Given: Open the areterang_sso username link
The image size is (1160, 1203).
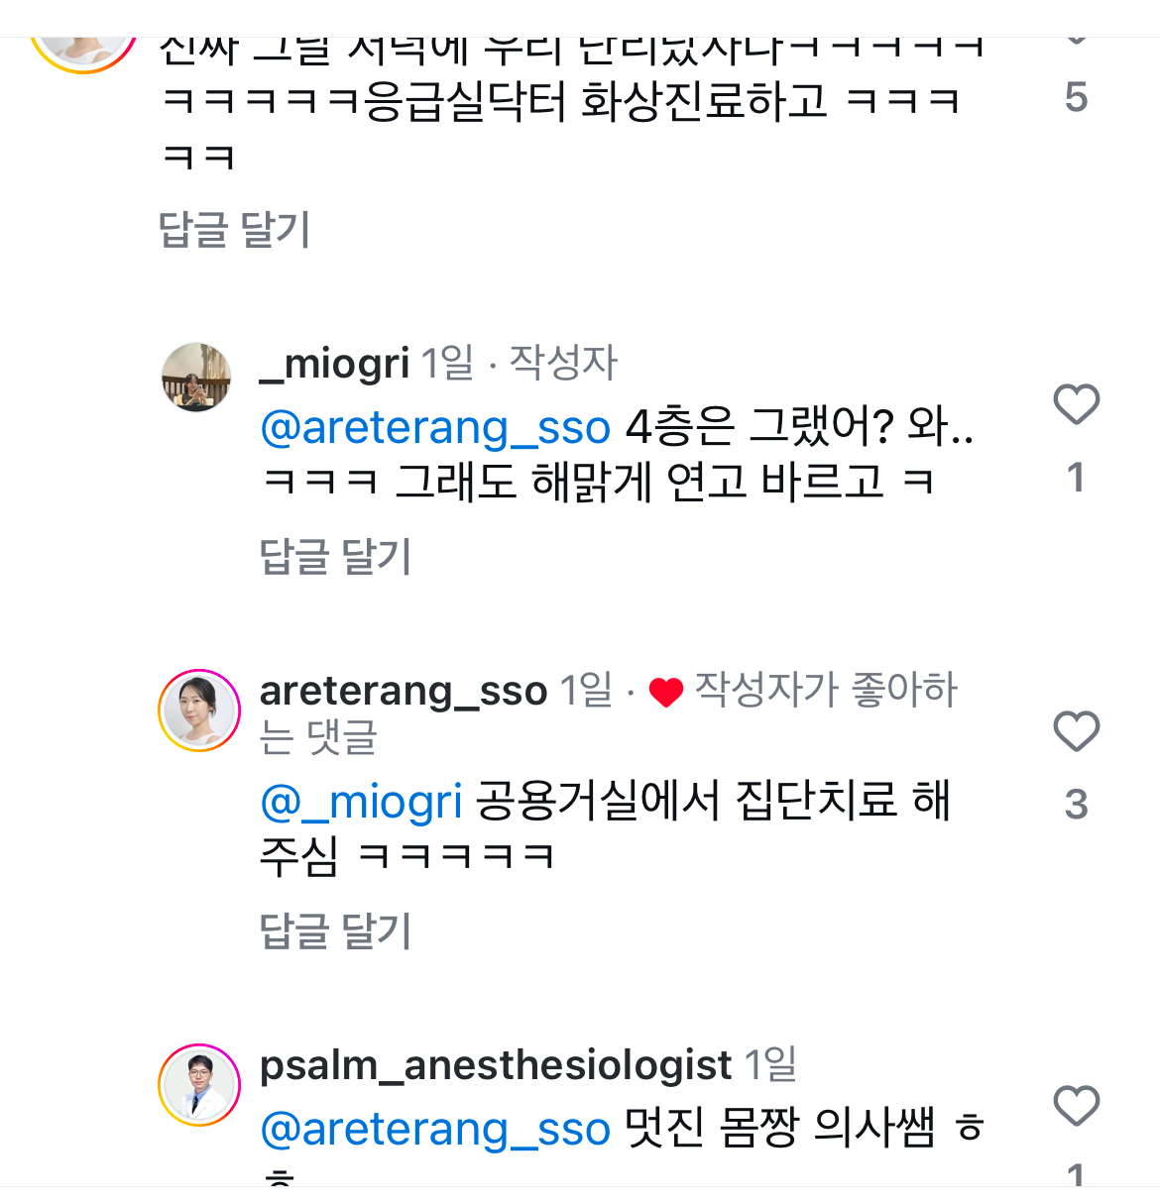Looking at the screenshot, I should [404, 691].
